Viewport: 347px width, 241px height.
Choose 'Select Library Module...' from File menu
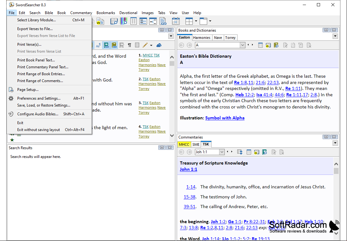(x=49, y=20)
